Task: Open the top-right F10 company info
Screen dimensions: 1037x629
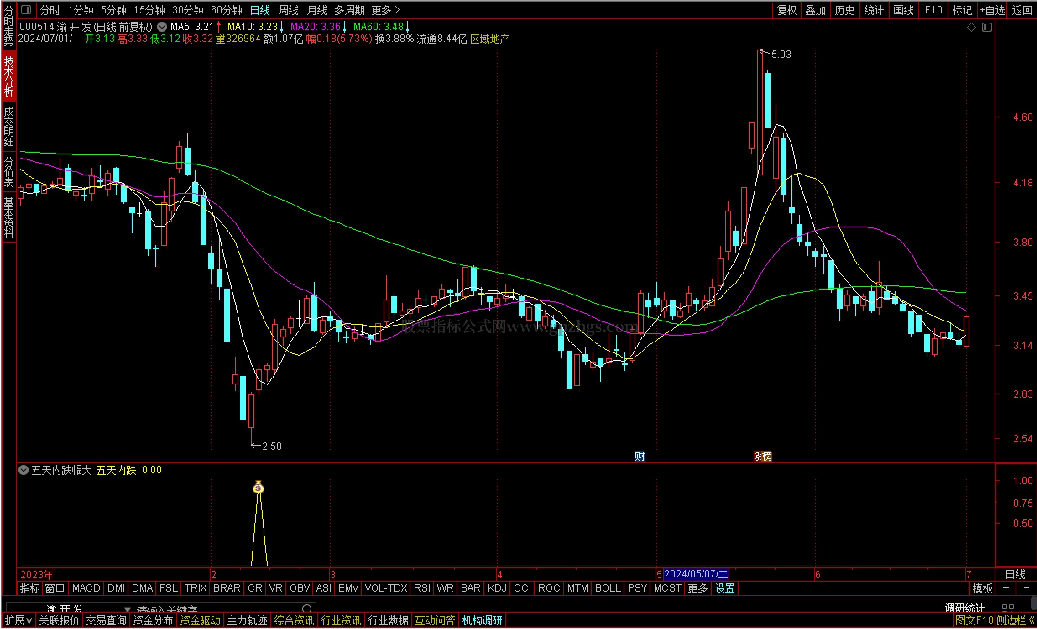Action: tap(933, 10)
